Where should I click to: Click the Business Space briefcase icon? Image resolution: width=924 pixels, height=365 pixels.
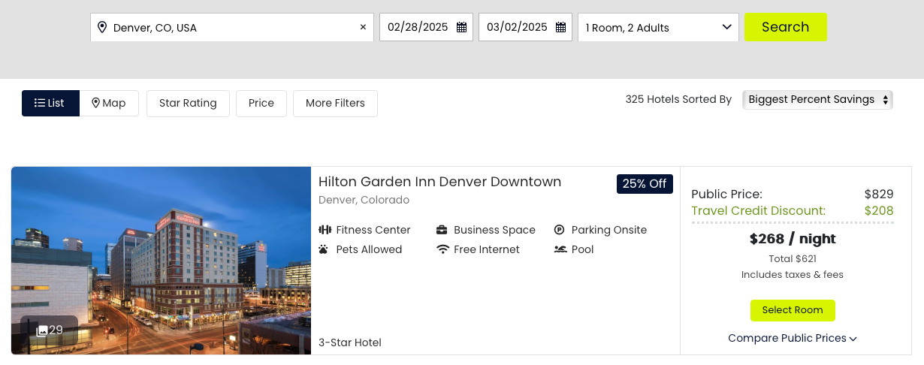442,230
